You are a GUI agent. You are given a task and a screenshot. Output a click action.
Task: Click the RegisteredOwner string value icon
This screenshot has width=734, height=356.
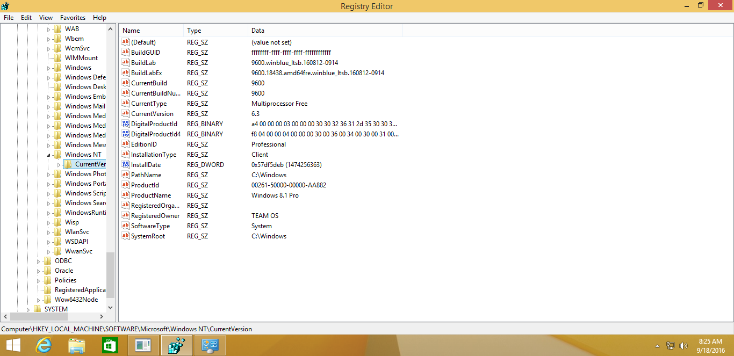click(126, 216)
